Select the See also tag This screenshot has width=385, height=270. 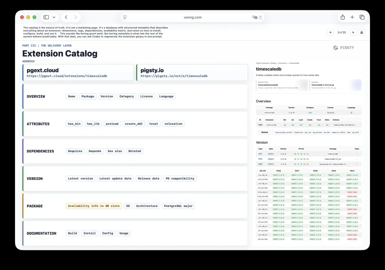[x=115, y=151]
